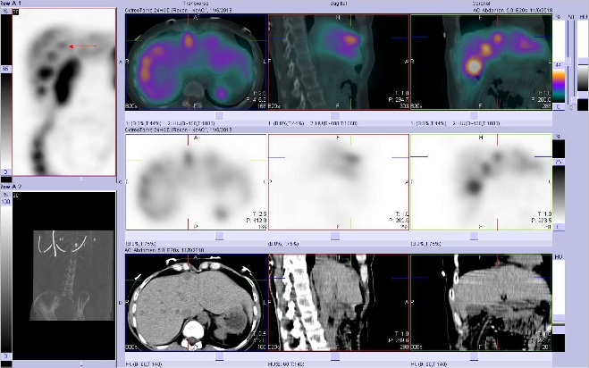Grab slice slider thumb below fused coronal view

(x=474, y=115)
